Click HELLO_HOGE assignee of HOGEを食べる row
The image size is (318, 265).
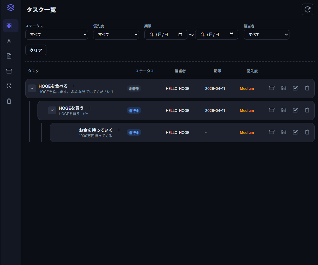[x=178, y=89]
